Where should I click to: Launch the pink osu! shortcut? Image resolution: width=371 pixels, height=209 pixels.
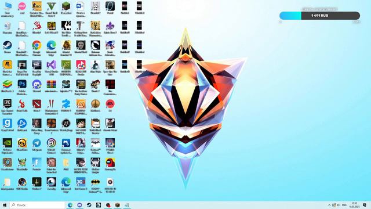pyautogui.click(x=22, y=6)
